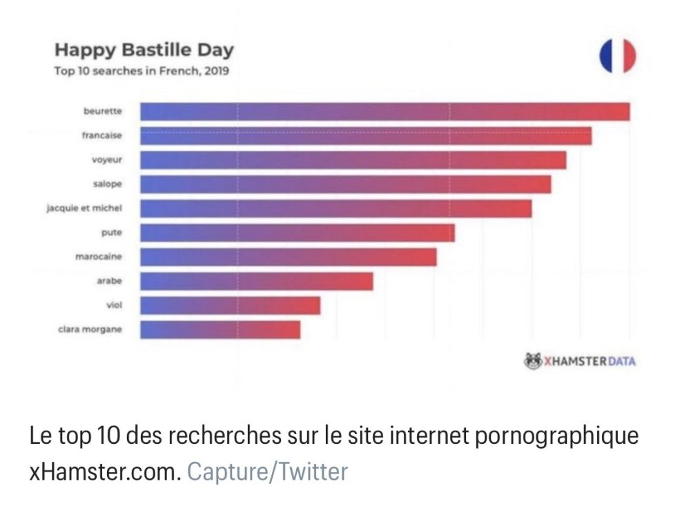
Task: Click the bar next to "voyeur"
Action: [x=353, y=160]
